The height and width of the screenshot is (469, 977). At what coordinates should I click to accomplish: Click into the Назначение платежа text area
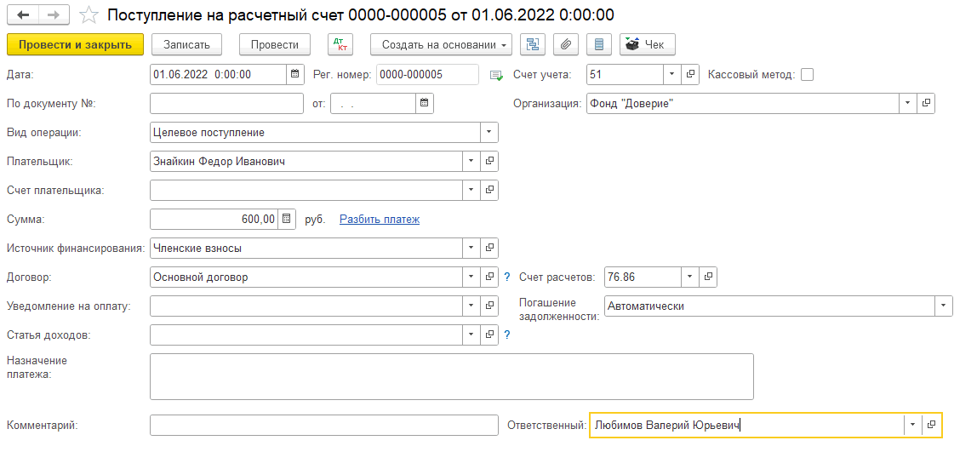[x=451, y=376]
